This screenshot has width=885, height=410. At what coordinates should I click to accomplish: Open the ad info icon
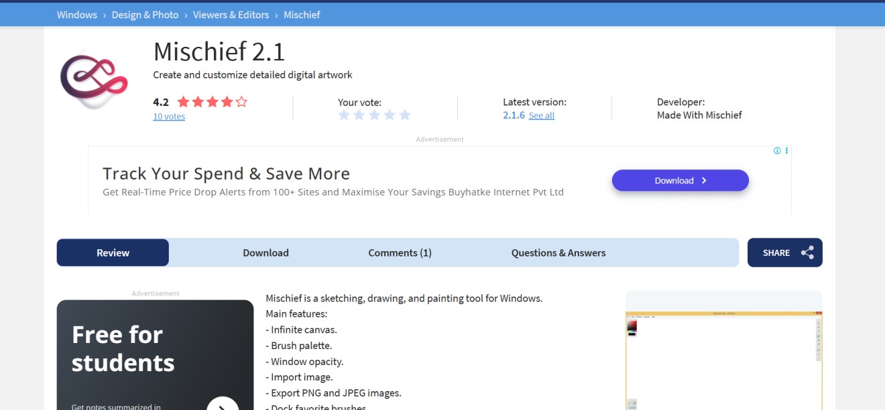[777, 151]
